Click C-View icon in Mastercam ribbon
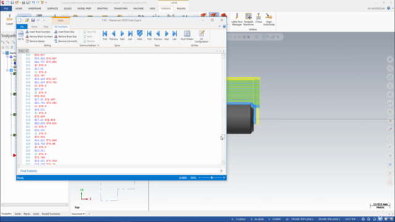This screenshot has height=222, width=395. pos(259,18)
